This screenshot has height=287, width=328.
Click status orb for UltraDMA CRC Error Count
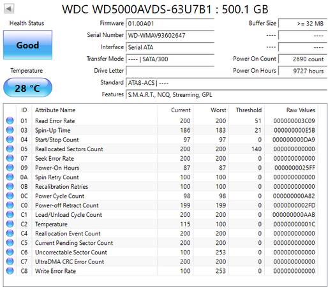[10, 261]
